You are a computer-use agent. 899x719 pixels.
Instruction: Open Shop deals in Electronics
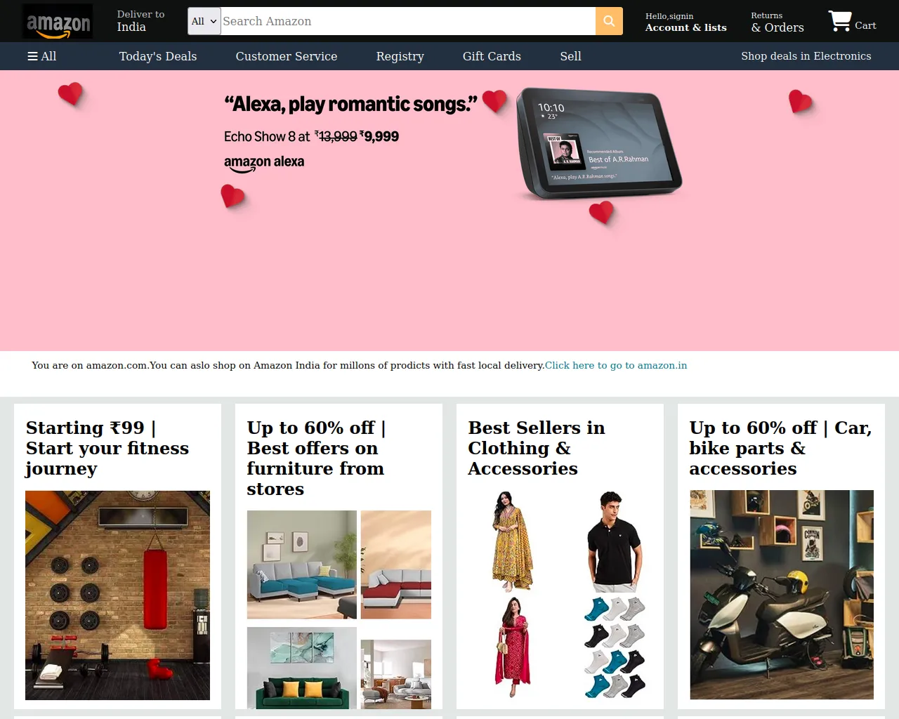click(x=806, y=56)
